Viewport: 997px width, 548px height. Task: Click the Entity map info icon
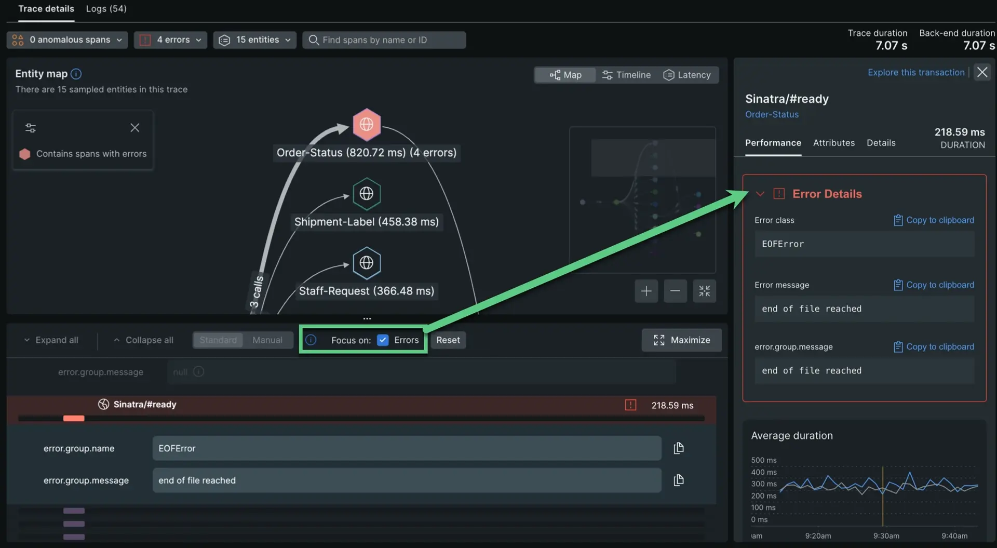point(76,74)
